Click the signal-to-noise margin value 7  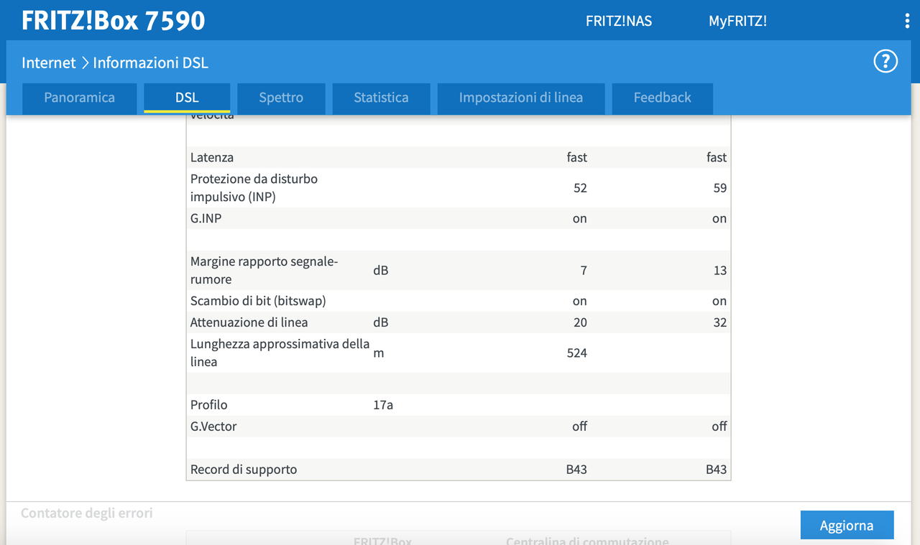point(584,271)
